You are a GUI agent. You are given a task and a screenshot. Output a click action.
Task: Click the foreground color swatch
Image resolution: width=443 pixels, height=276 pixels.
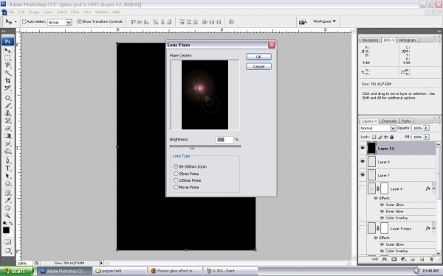6,230
